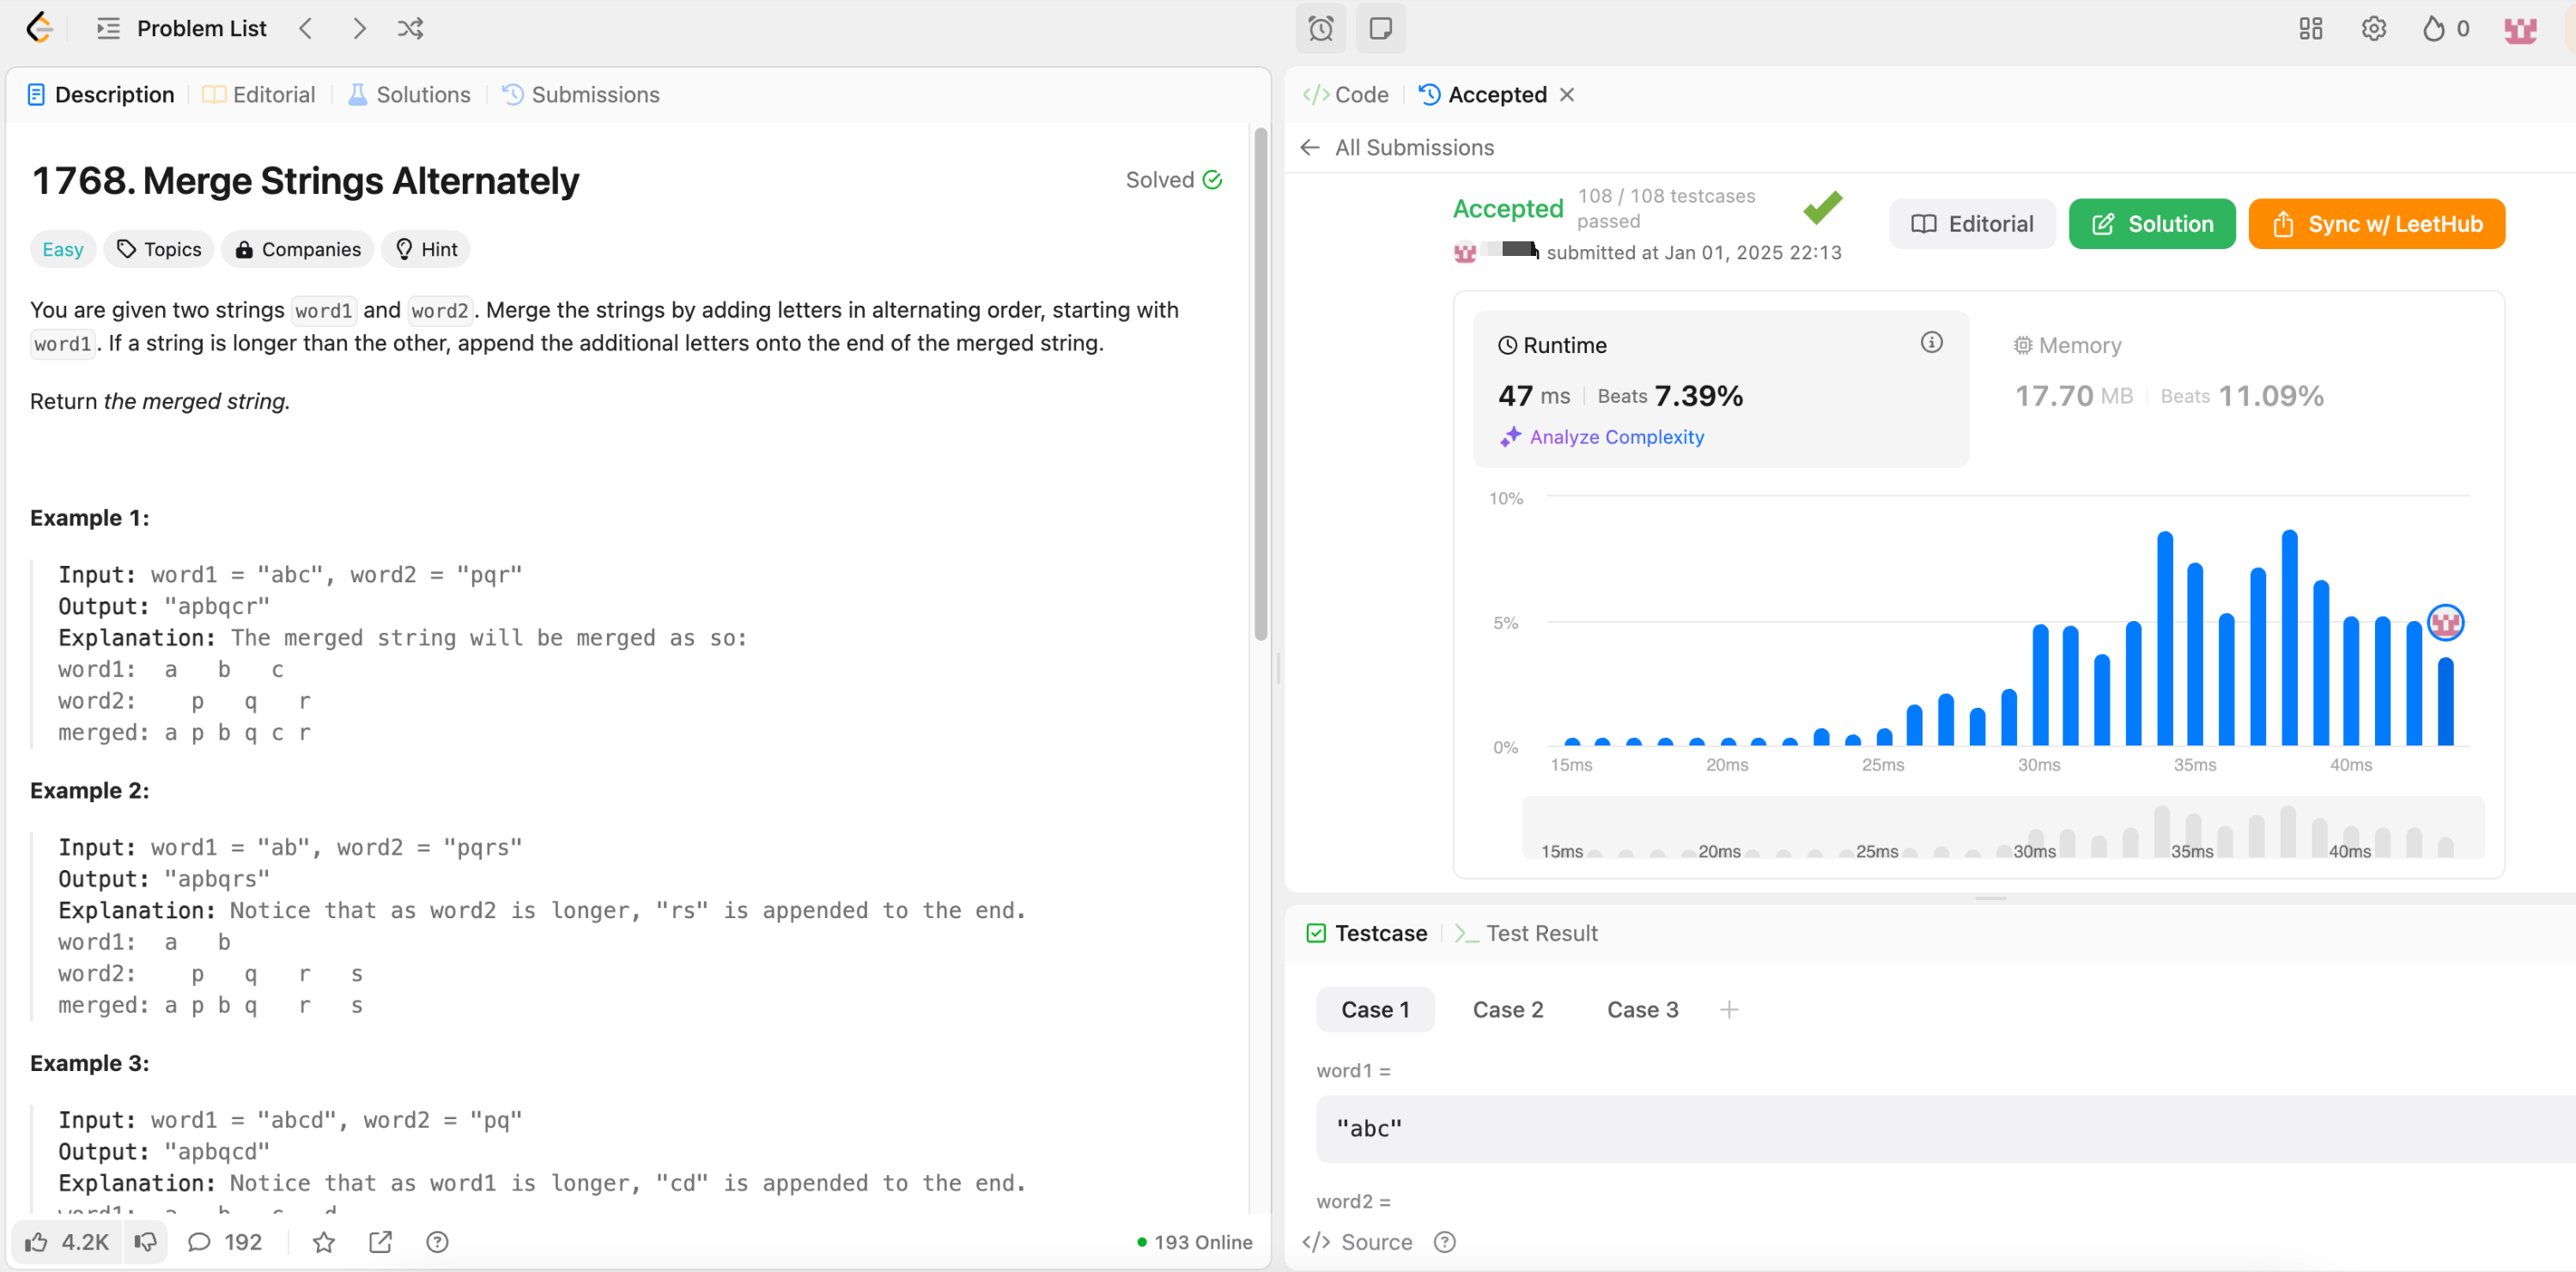
Task: Click the runtime range minimap slider
Action: tap(2002, 828)
